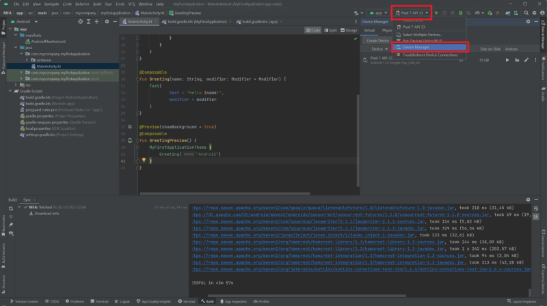The width and height of the screenshot is (547, 306).
Task: Click the yellow lightbulb intention icon
Action: point(144,161)
